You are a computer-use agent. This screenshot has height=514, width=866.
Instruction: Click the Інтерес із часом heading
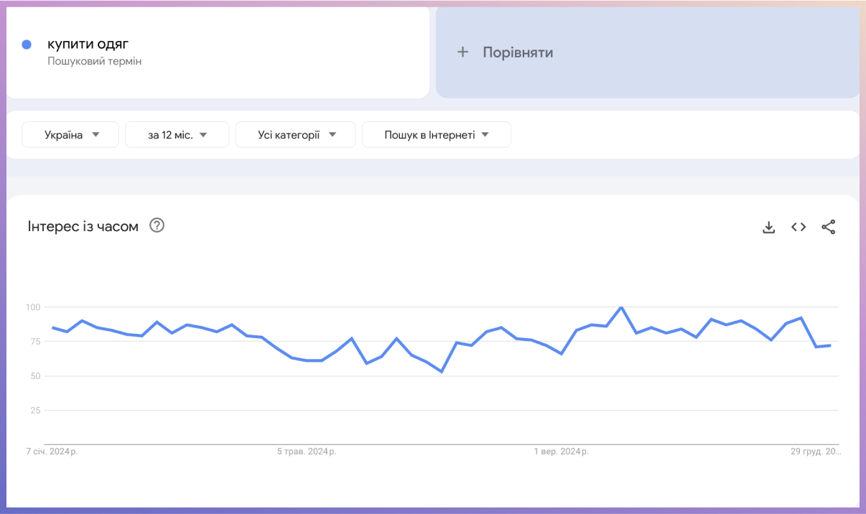[83, 226]
